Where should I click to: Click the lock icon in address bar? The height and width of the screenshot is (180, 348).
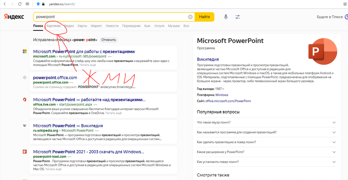[43, 4]
